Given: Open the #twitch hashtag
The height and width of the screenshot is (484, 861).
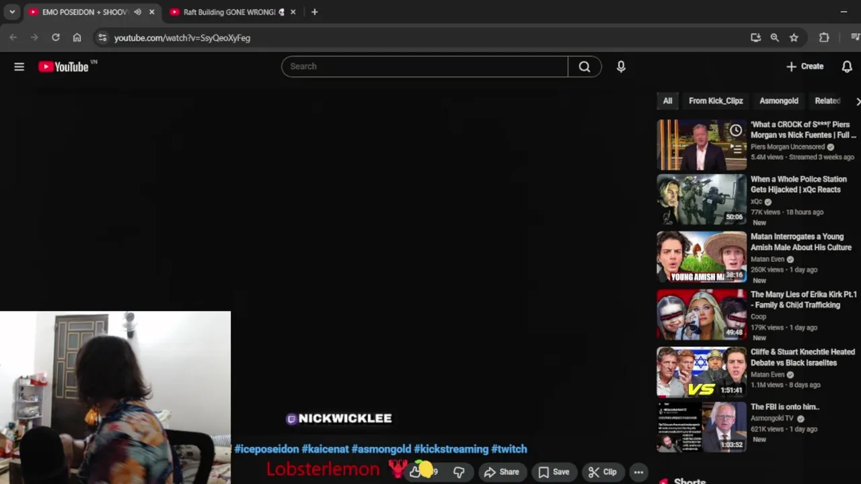Looking at the screenshot, I should tap(509, 449).
